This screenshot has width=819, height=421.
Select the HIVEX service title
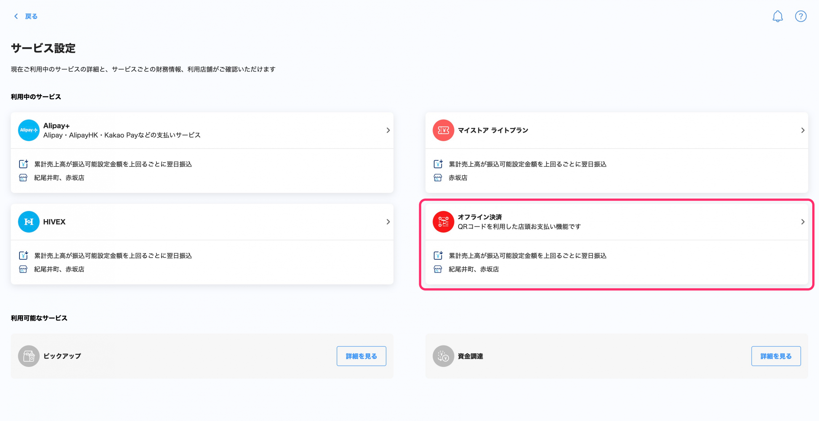(54, 222)
